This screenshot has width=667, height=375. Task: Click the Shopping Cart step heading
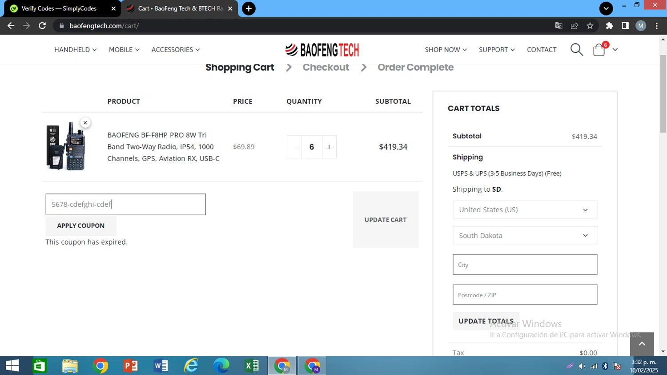(x=240, y=67)
